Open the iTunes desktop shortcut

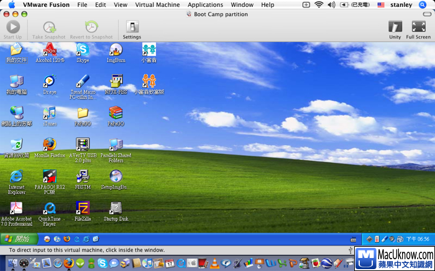[50, 113]
